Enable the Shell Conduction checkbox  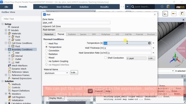[105, 58]
